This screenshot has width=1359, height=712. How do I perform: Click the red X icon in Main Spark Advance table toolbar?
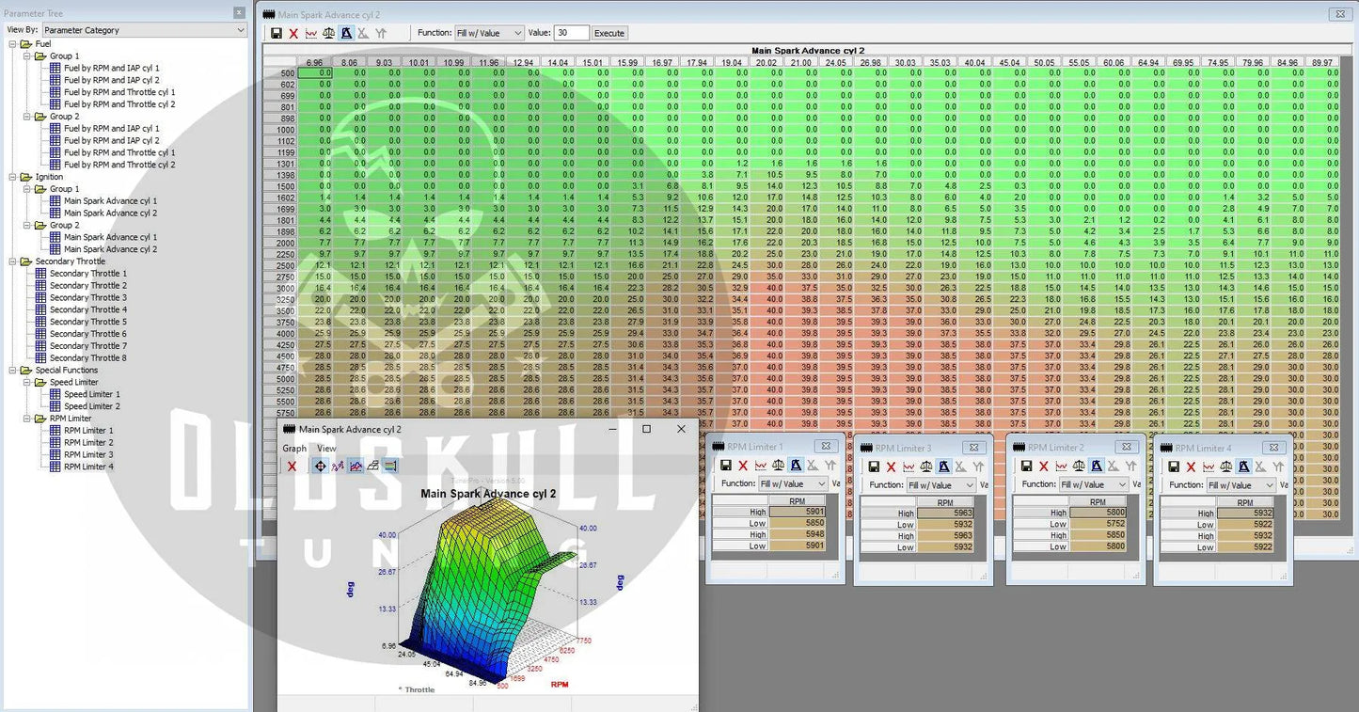coord(293,33)
